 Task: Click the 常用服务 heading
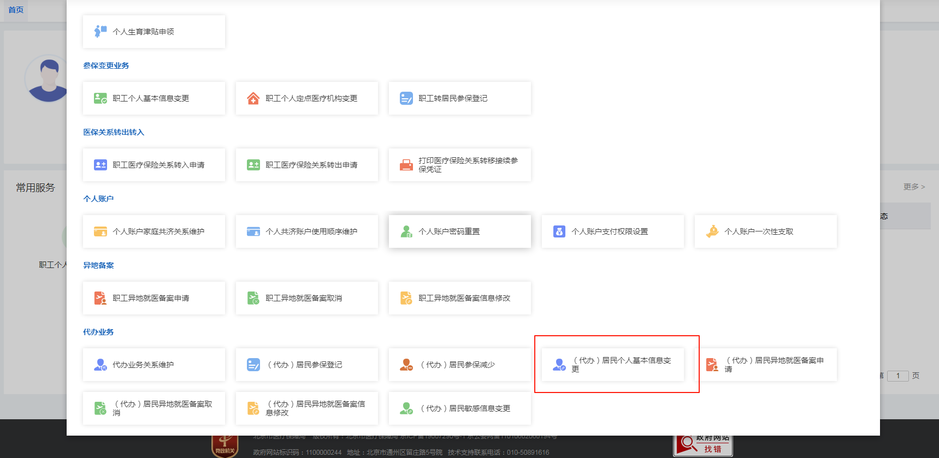[x=36, y=187]
